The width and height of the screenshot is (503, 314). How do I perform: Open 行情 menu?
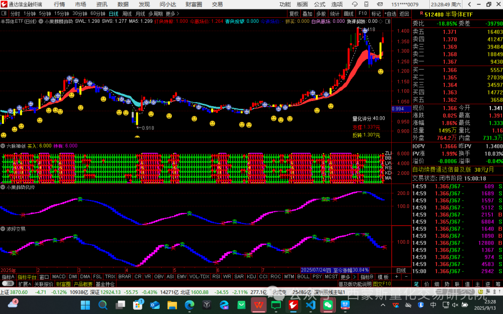coord(59,4)
